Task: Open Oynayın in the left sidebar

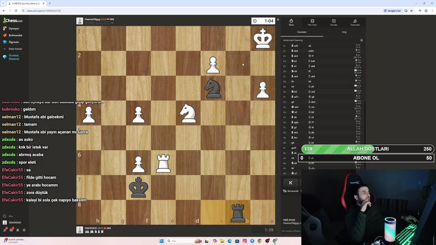Action: tap(11, 29)
